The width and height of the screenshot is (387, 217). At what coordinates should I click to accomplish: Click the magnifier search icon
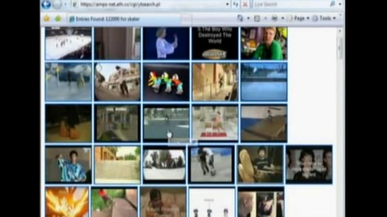333,4
